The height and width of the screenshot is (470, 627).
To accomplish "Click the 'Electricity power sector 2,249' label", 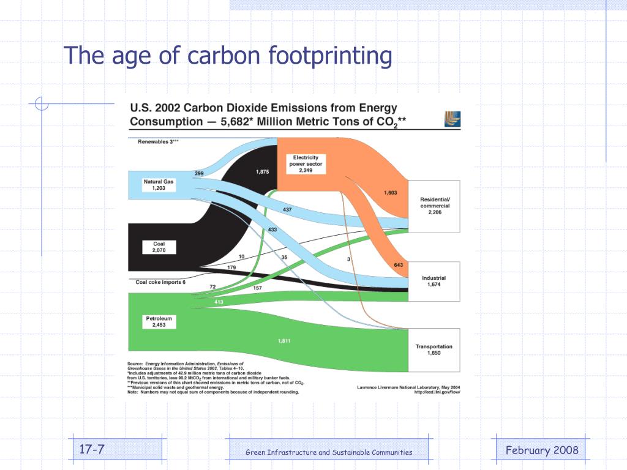I will pos(306,164).
